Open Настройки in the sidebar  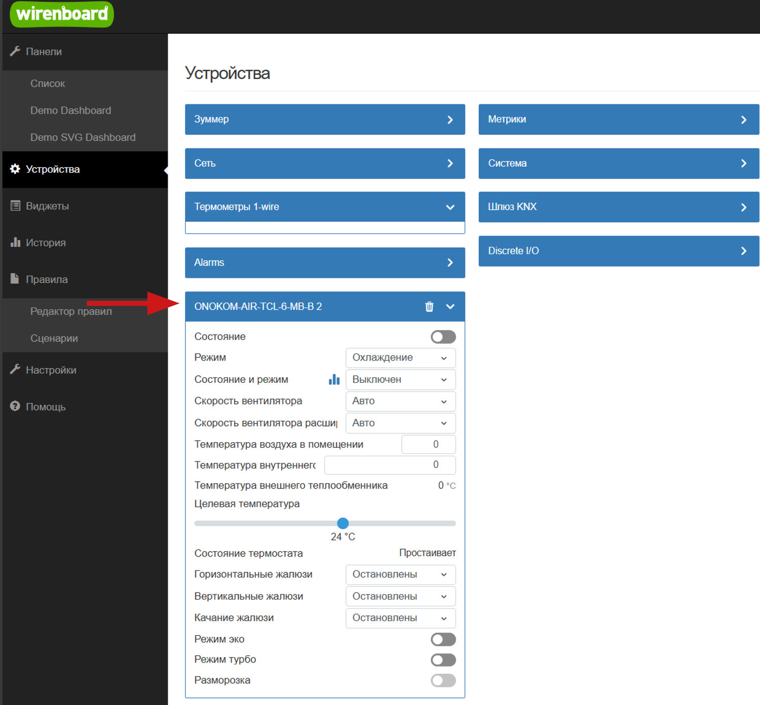(x=51, y=370)
